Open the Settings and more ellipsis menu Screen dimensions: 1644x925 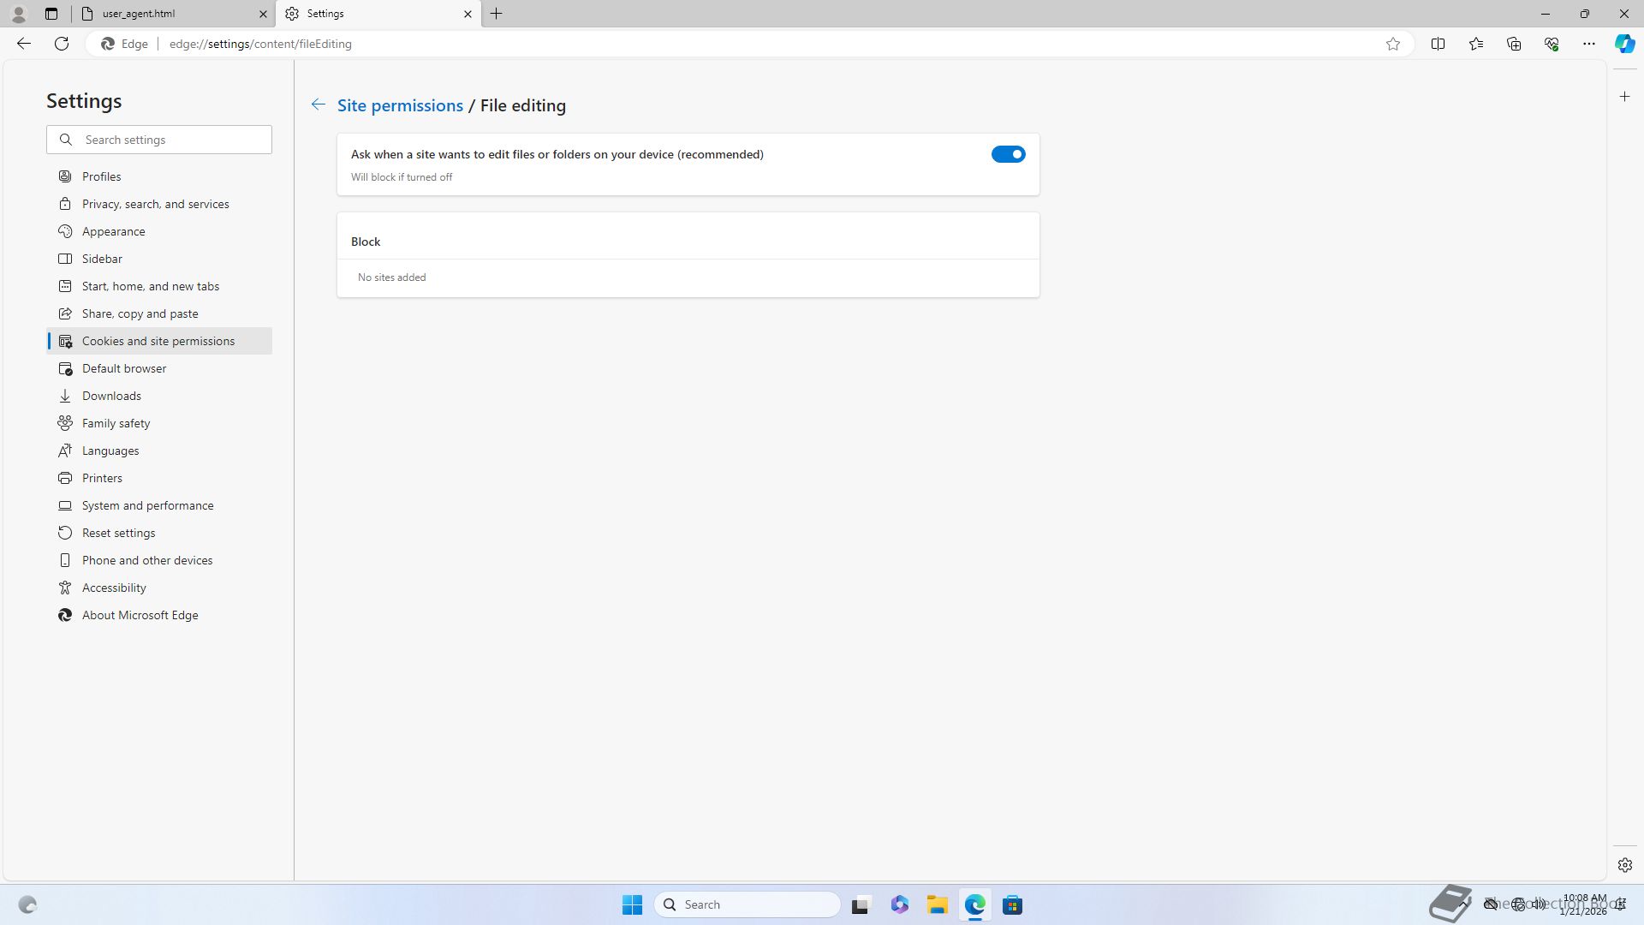[x=1588, y=44]
